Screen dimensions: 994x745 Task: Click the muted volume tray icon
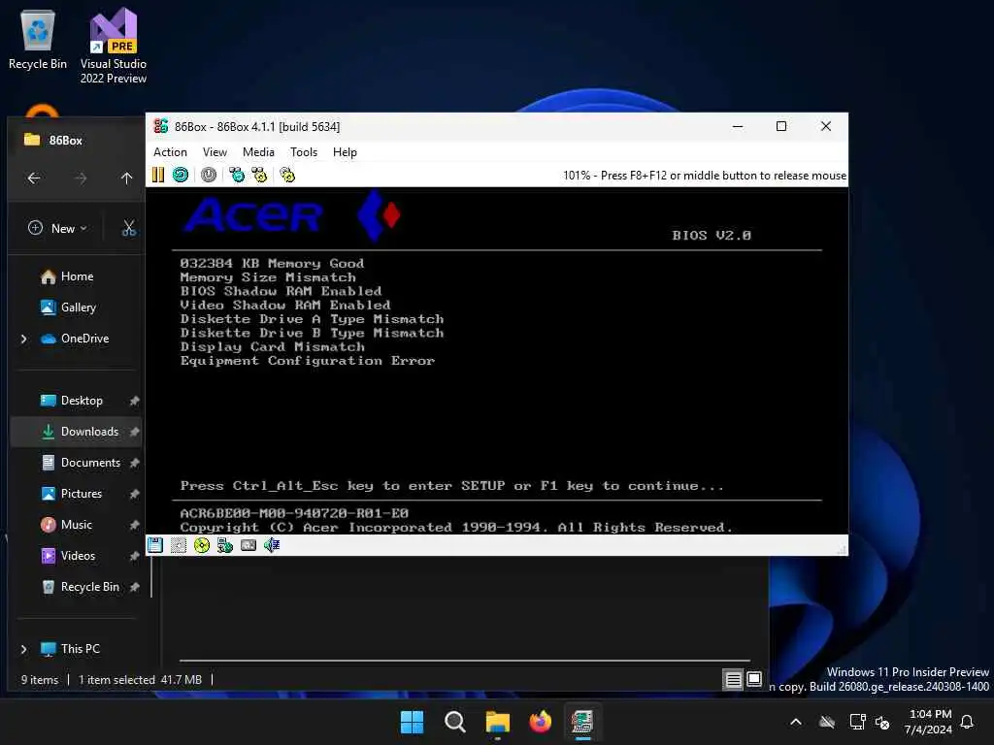point(882,722)
